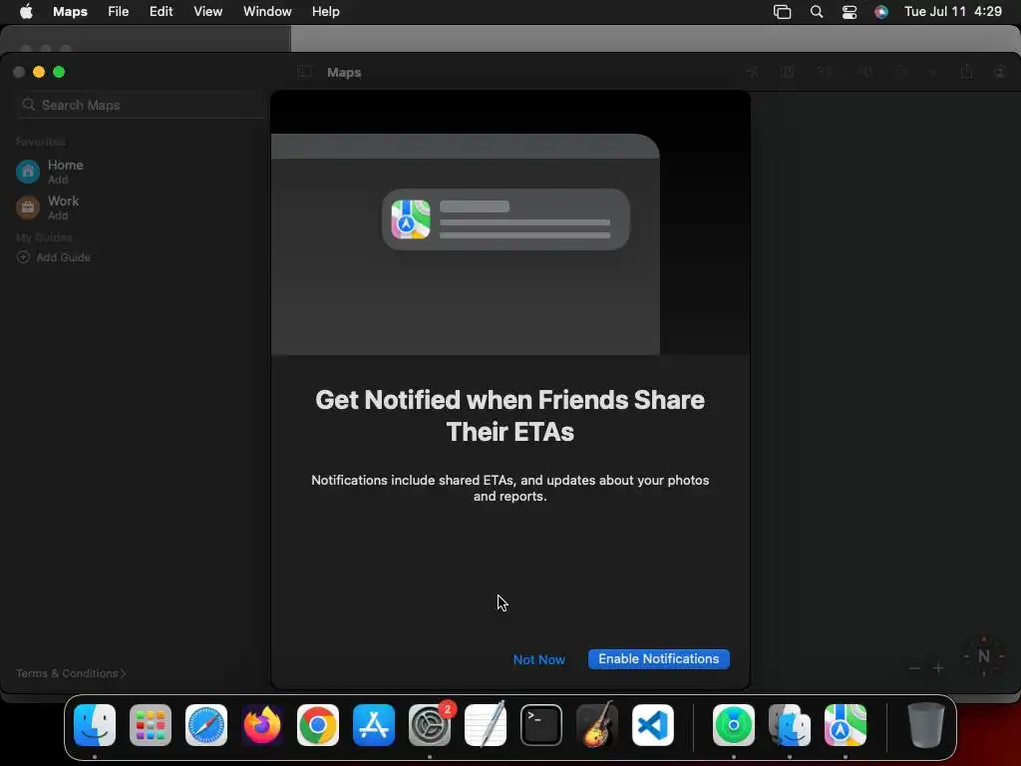Open the Edit menu
1021x766 pixels.
[161, 12]
